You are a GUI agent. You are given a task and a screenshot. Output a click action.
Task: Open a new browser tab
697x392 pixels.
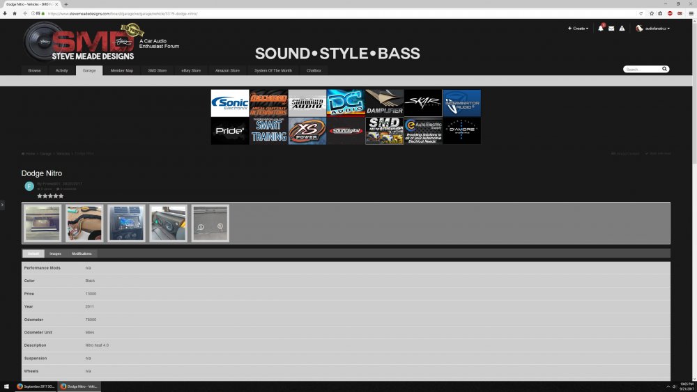pyautogui.click(x=66, y=4)
